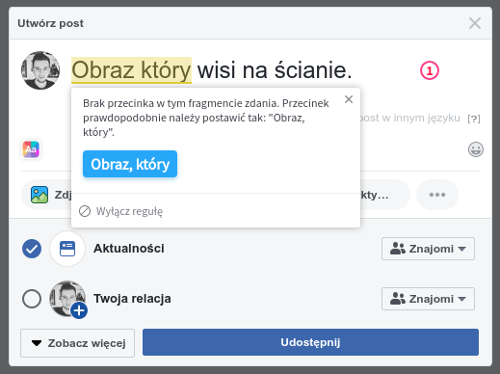
Task: Open more options via three-dots button
Action: 437,195
